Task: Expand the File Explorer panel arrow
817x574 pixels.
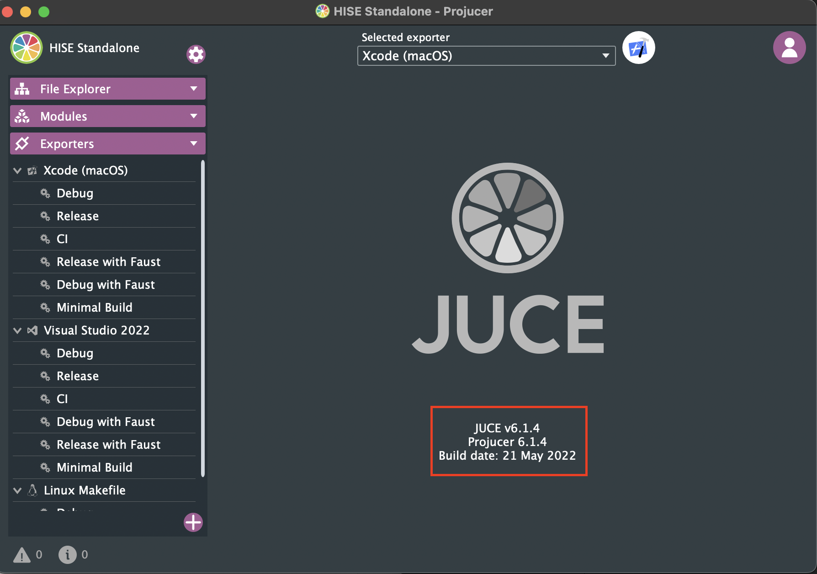Action: (194, 89)
